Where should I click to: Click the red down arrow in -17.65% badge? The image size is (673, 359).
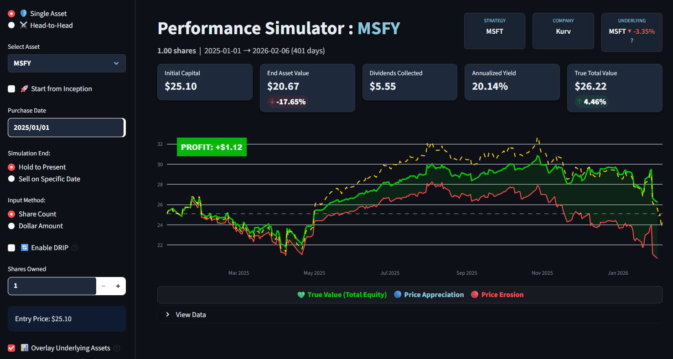[272, 102]
